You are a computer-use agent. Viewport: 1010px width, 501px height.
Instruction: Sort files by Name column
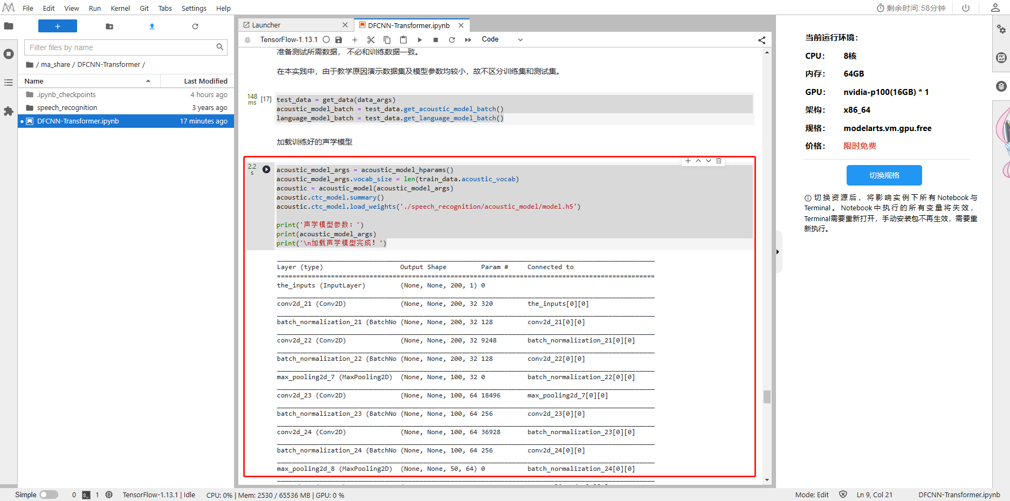[89, 81]
